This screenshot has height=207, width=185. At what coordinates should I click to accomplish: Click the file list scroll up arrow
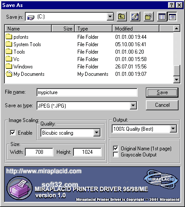[177, 28]
